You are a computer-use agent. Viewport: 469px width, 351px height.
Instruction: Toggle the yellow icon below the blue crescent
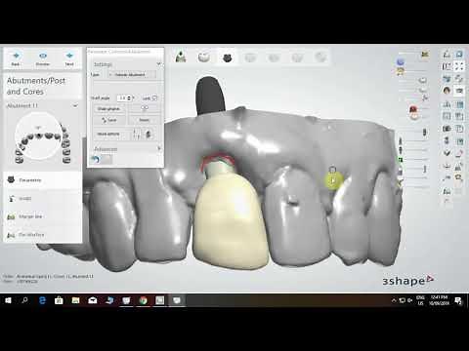[401, 71]
